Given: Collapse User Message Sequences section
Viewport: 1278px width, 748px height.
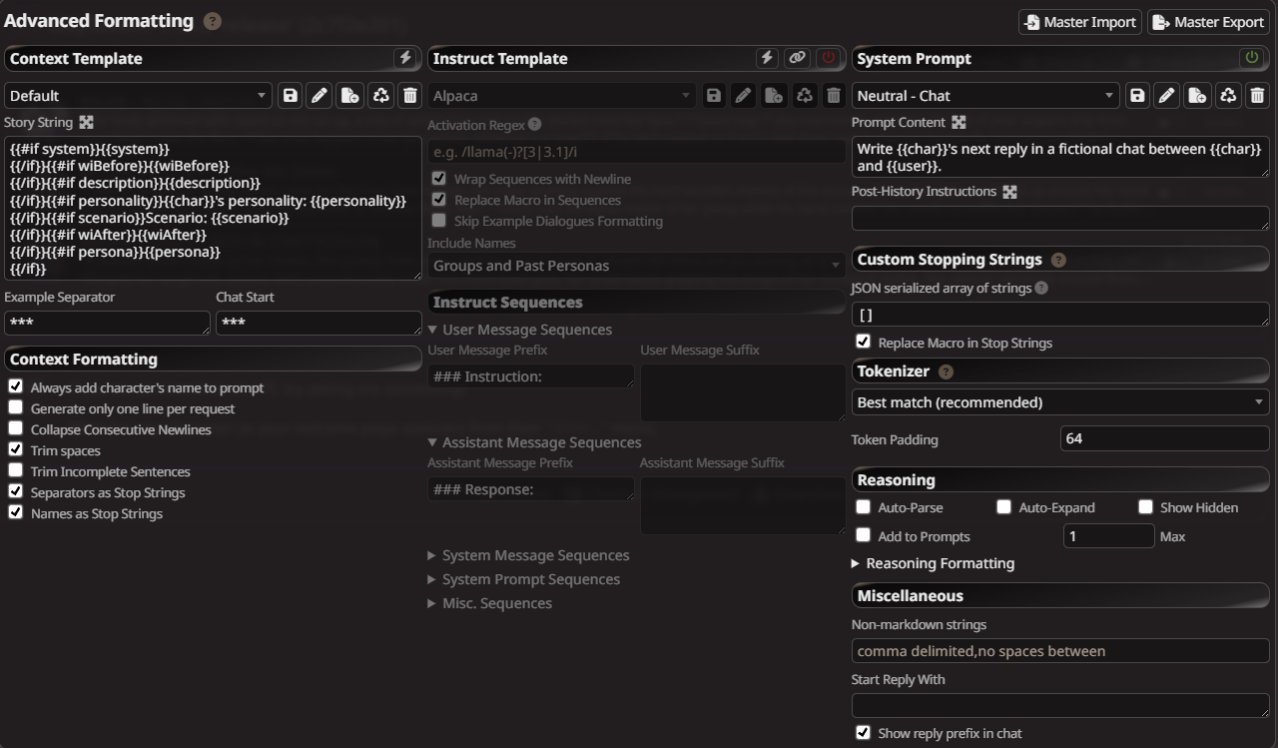Looking at the screenshot, I should (x=520, y=330).
